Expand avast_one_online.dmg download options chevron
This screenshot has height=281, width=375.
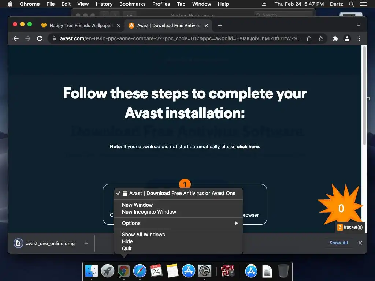[x=86, y=243]
